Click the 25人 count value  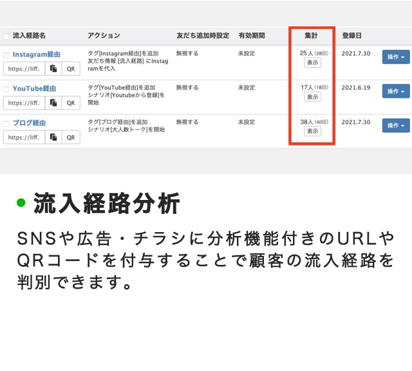coord(306,53)
